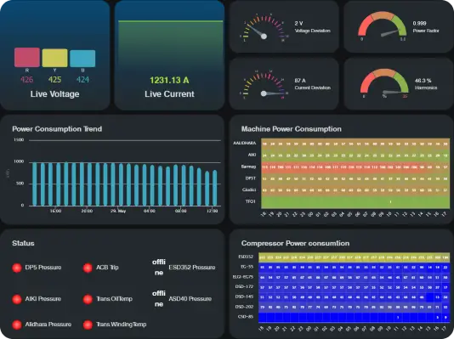Click the Power Consumption Trend title
The width and height of the screenshot is (454, 339).
(x=57, y=129)
